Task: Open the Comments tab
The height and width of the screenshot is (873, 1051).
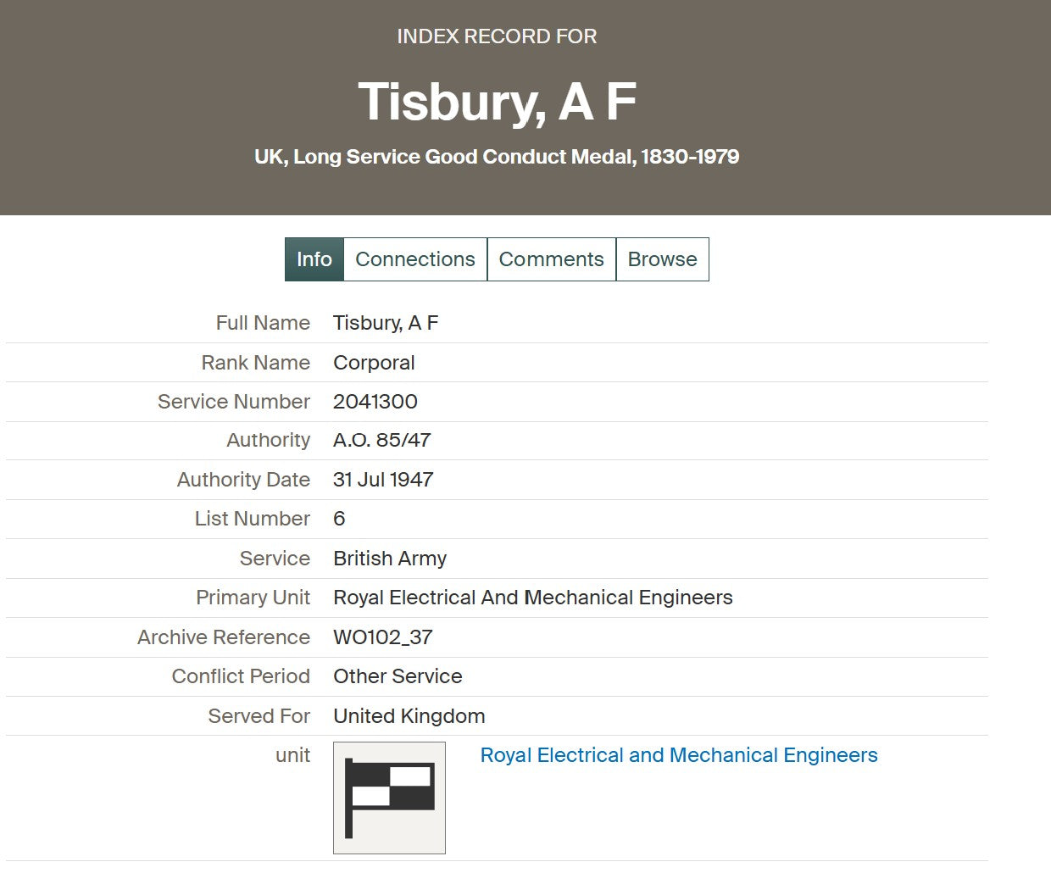Action: click(551, 259)
